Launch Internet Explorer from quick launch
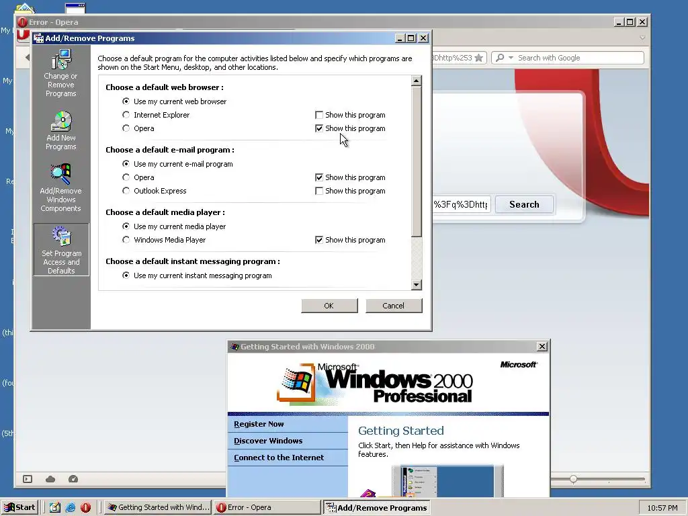This screenshot has width=688, height=516. point(70,507)
